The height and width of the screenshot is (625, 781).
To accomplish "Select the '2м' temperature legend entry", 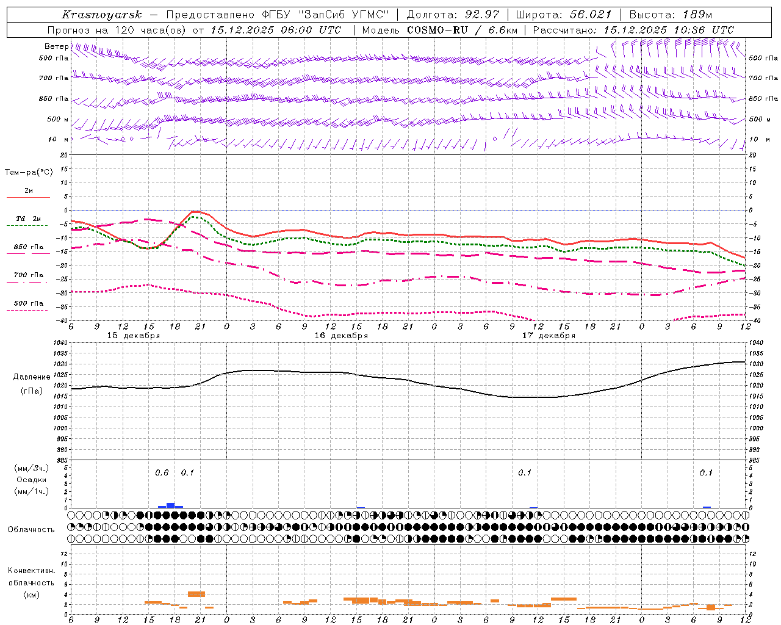I will click(x=28, y=190).
